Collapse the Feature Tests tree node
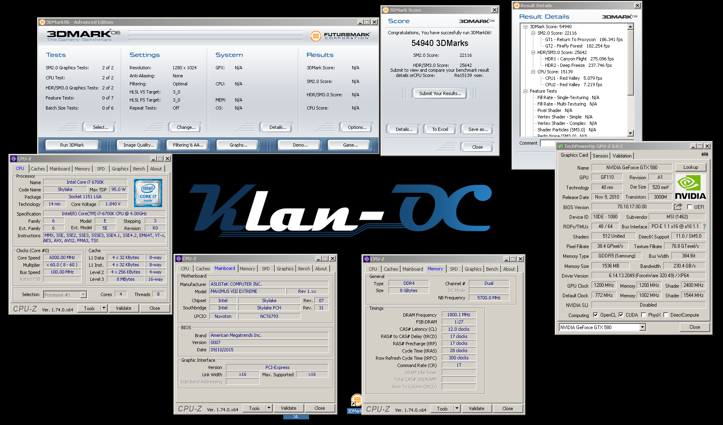Image resolution: width=723 pixels, height=425 pixels. (x=526, y=91)
